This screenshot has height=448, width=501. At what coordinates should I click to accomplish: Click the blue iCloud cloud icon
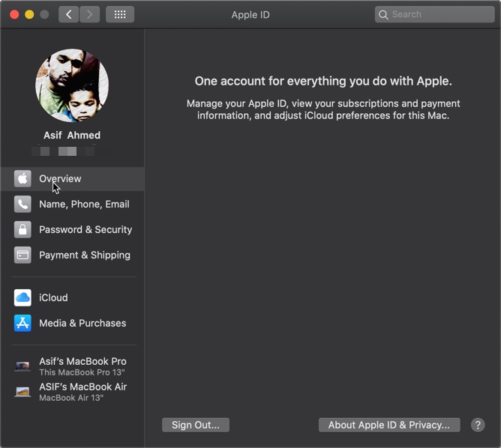[x=22, y=297]
